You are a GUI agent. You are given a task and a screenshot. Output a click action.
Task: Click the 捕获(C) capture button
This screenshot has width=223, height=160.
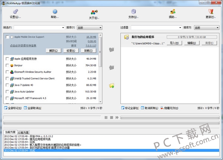(54, 51)
